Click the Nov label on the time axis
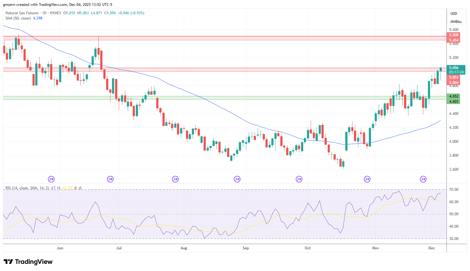470x271 pixels. tap(376, 248)
